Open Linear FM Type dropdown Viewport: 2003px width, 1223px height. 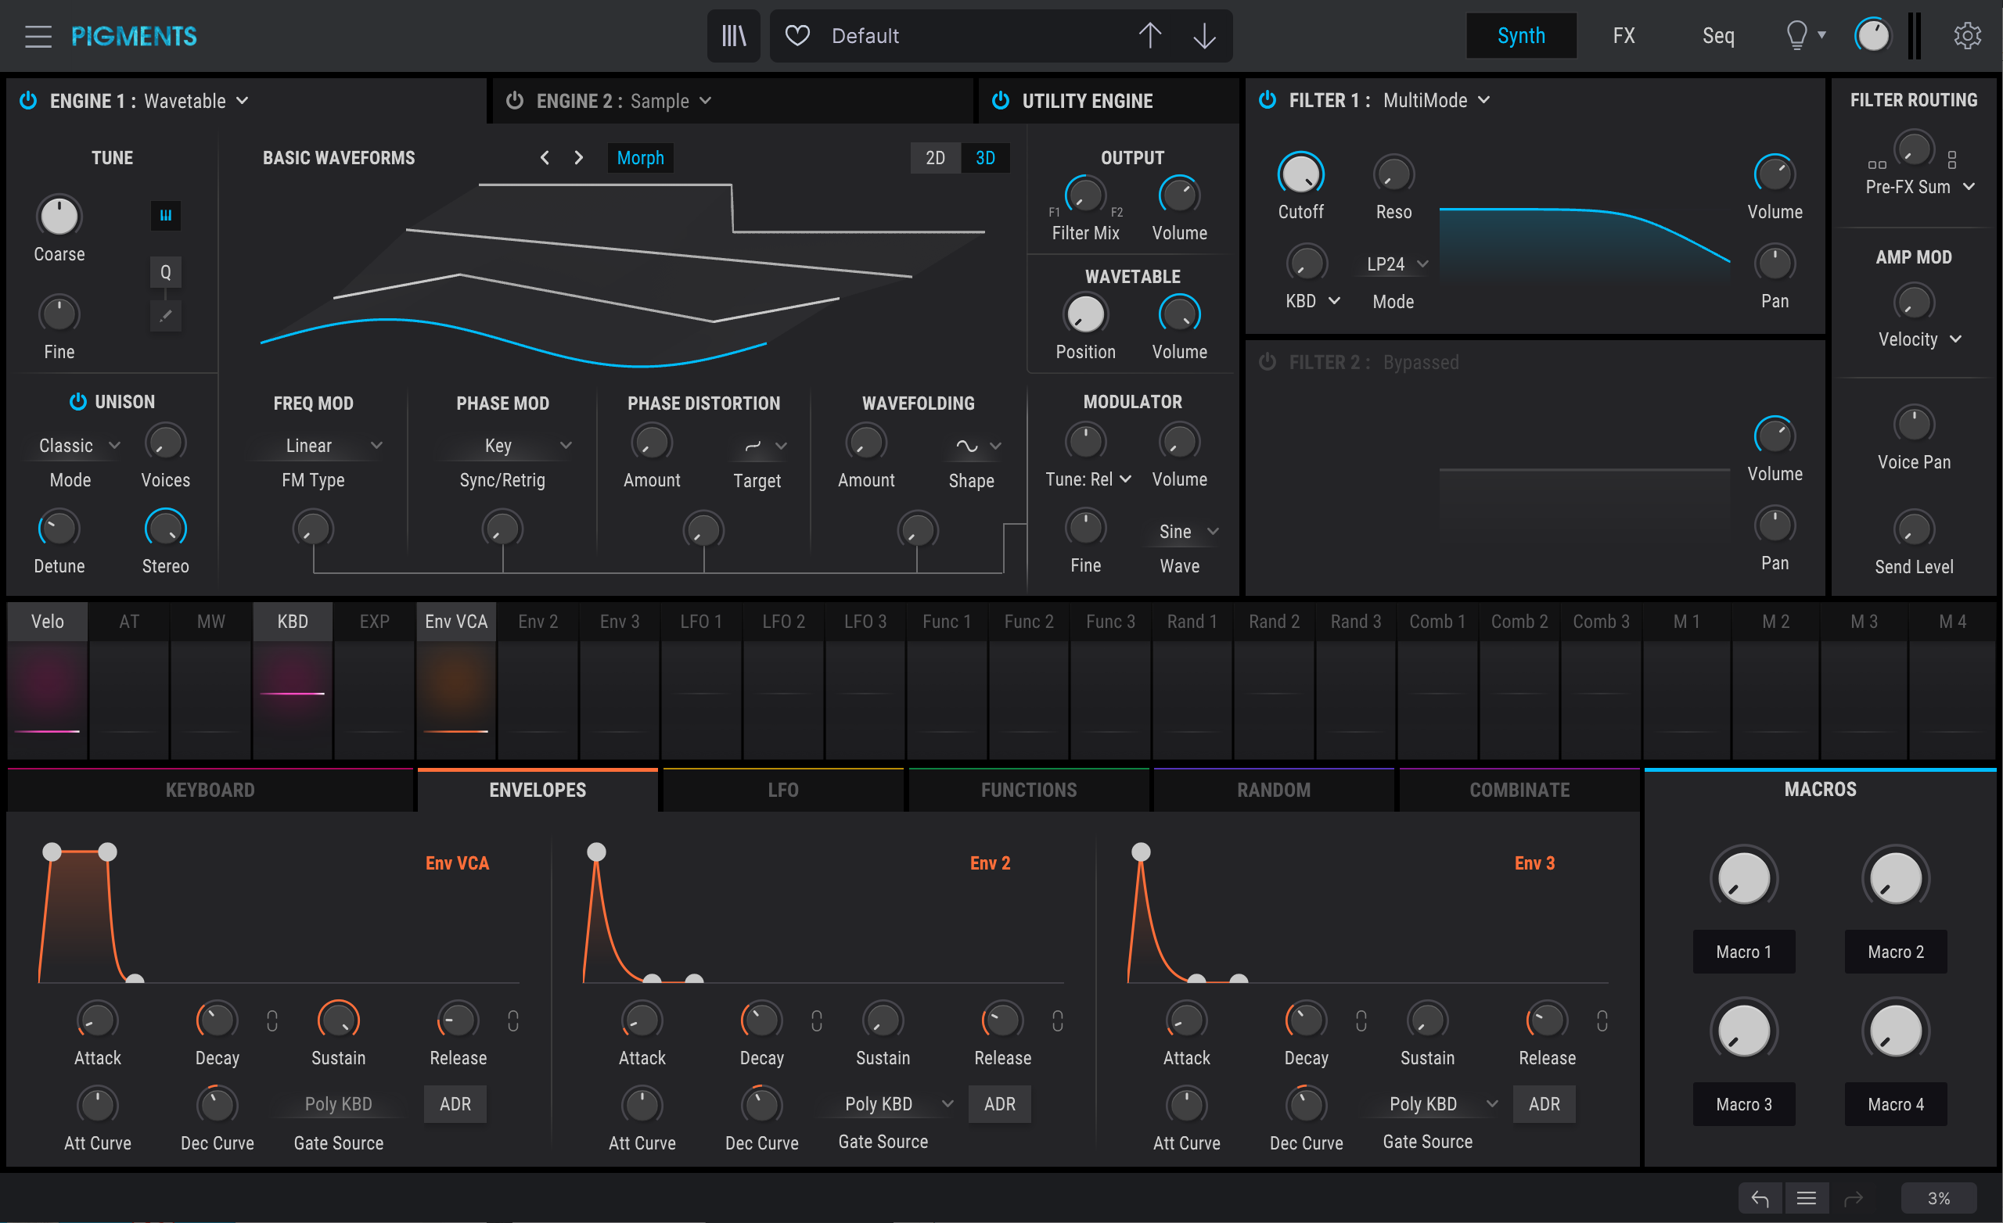click(x=333, y=445)
